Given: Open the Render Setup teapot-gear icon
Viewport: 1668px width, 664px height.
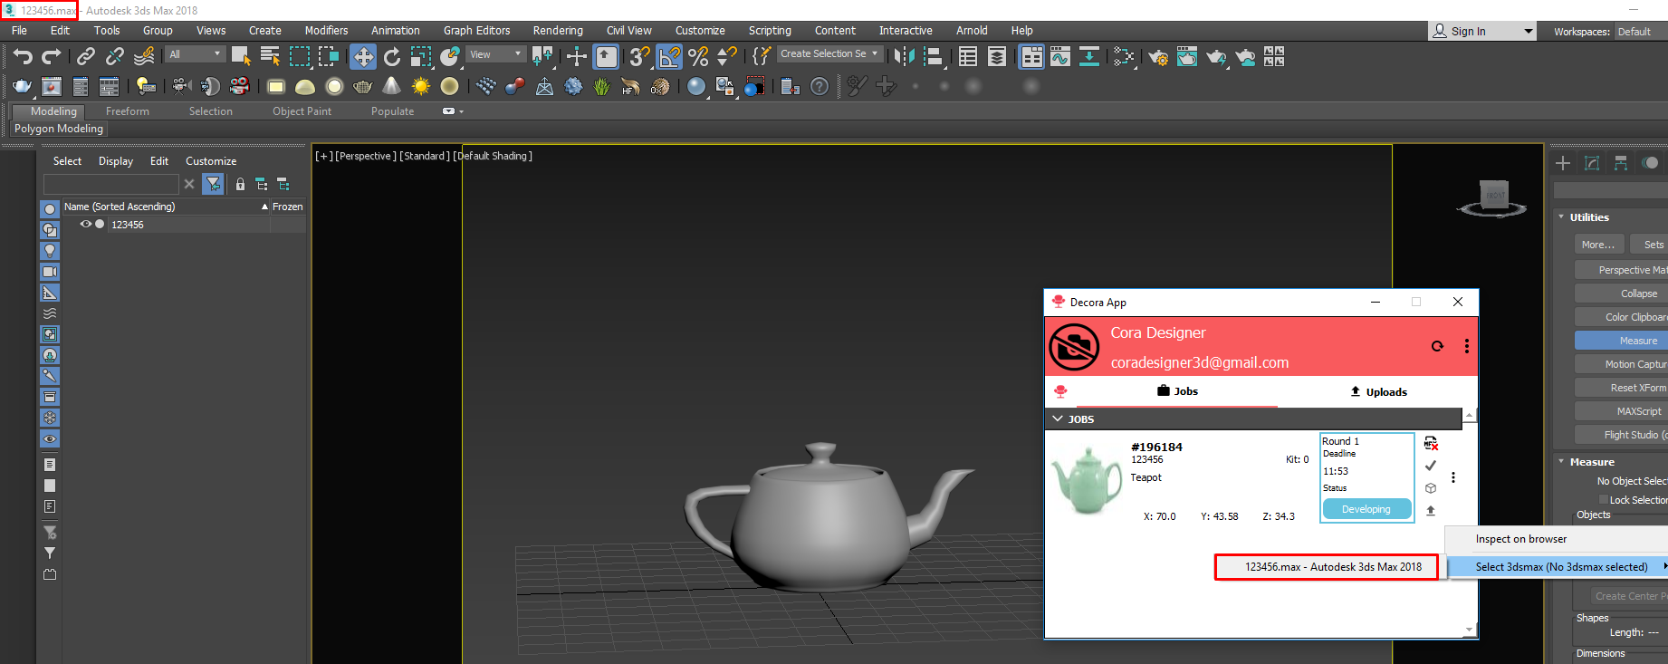Looking at the screenshot, I should coord(1157,57).
